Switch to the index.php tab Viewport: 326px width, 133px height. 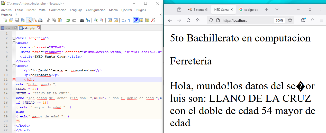(x=29, y=28)
